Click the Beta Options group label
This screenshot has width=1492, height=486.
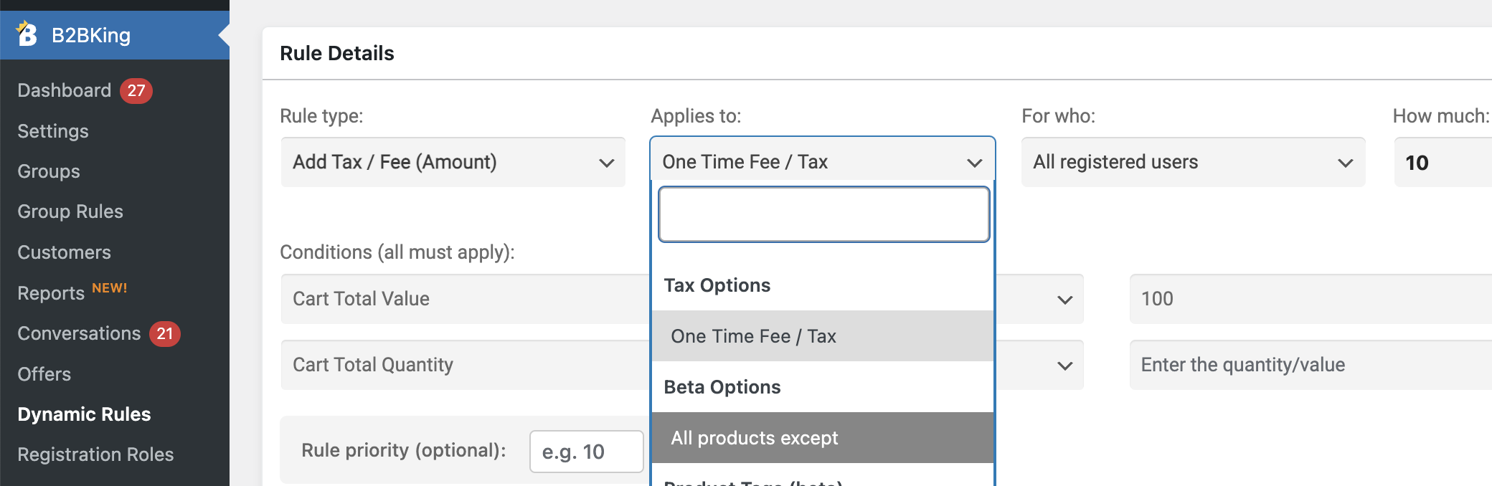coord(722,387)
